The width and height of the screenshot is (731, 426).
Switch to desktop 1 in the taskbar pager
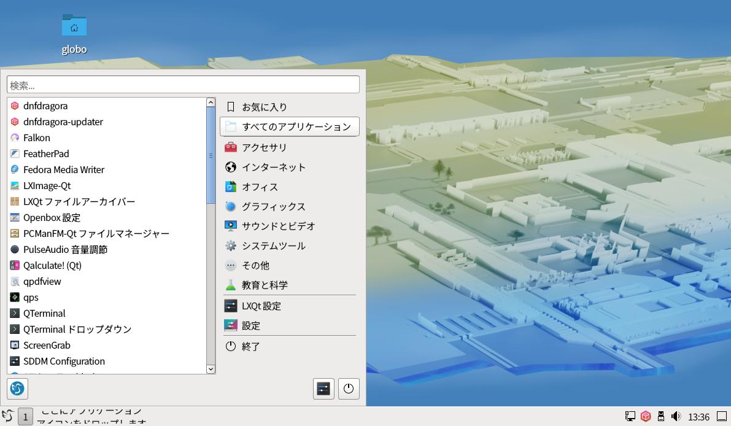coord(25,417)
